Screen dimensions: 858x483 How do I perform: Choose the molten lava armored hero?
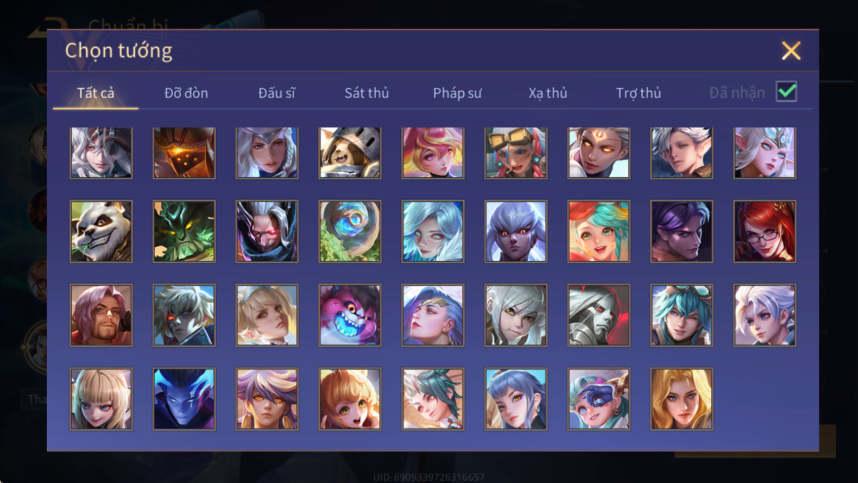point(184,153)
